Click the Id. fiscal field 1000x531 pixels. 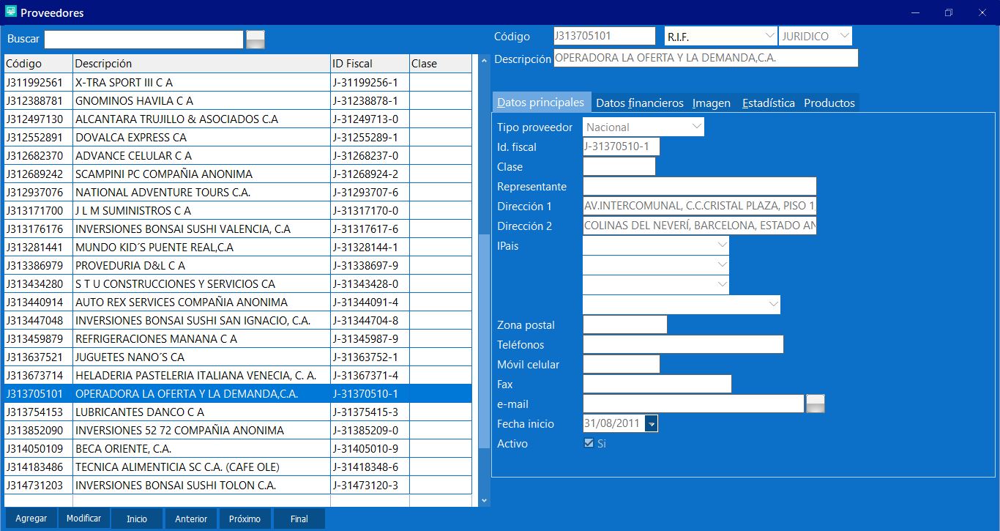coord(622,146)
